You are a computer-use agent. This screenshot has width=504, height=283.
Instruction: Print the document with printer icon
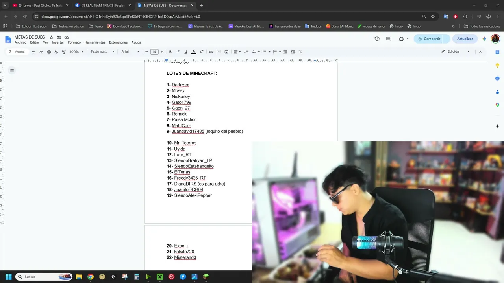click(49, 52)
